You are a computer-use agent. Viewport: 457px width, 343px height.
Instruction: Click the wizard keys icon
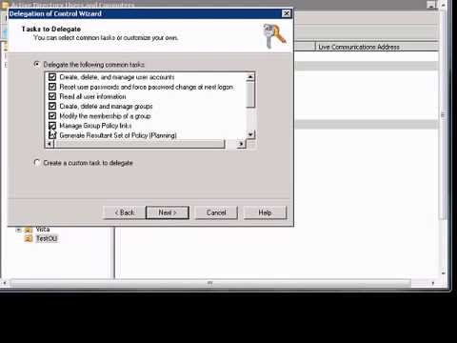274,36
